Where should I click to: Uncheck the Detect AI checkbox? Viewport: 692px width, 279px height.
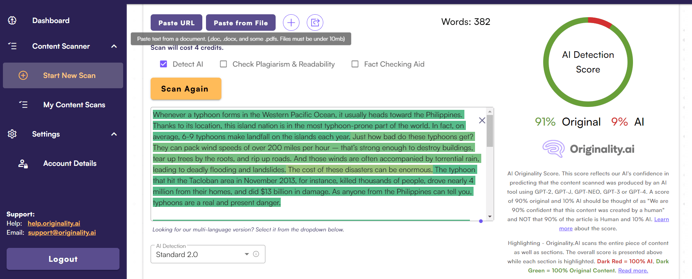tap(163, 64)
